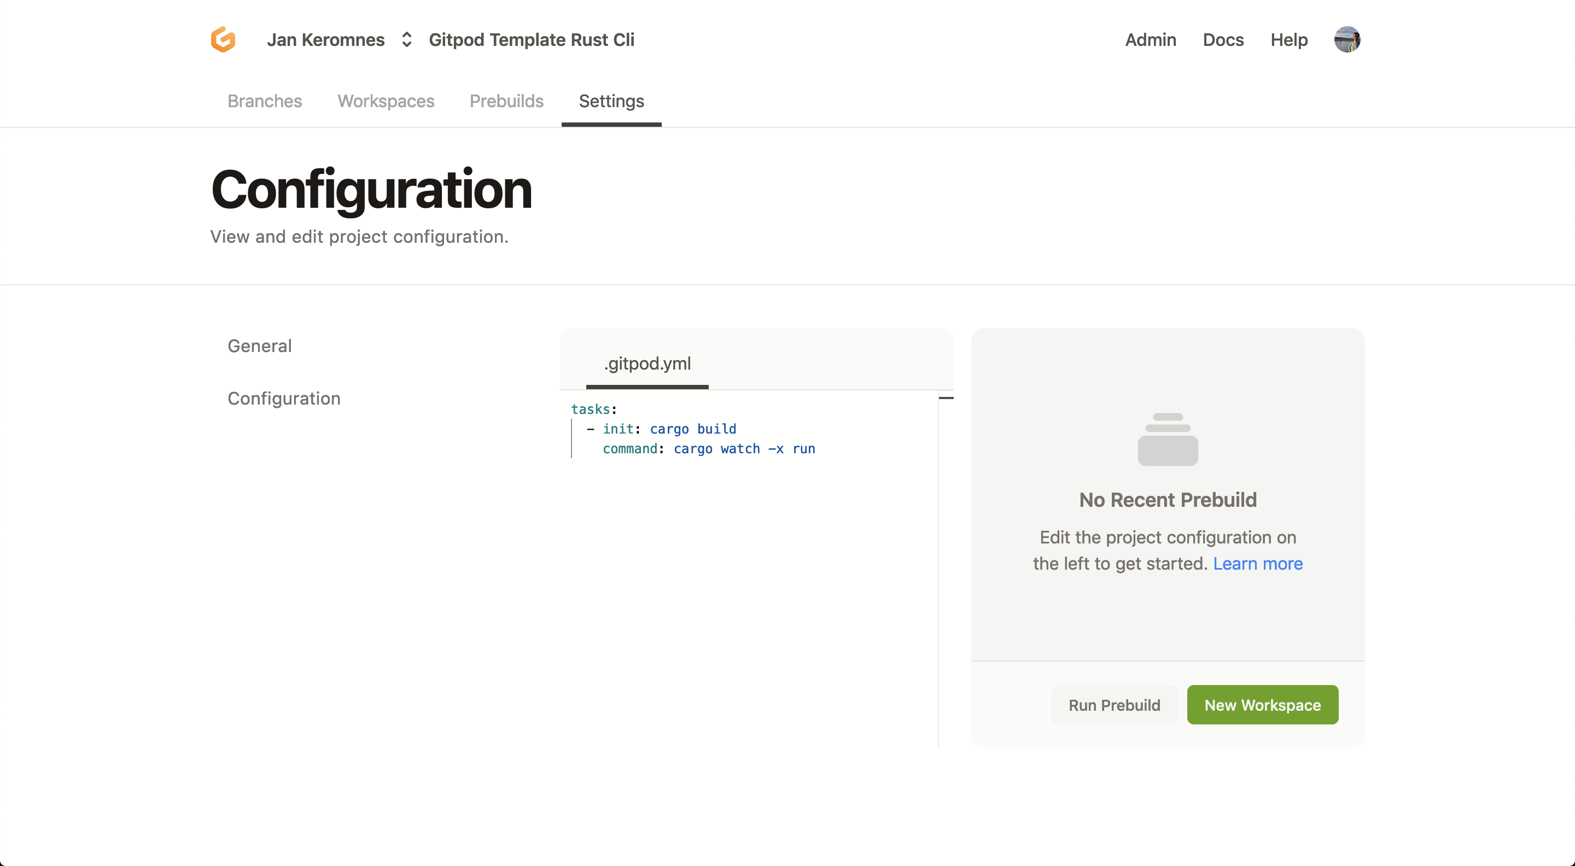Image resolution: width=1575 pixels, height=866 pixels.
Task: Click the Gitpod logo icon
Action: [223, 40]
